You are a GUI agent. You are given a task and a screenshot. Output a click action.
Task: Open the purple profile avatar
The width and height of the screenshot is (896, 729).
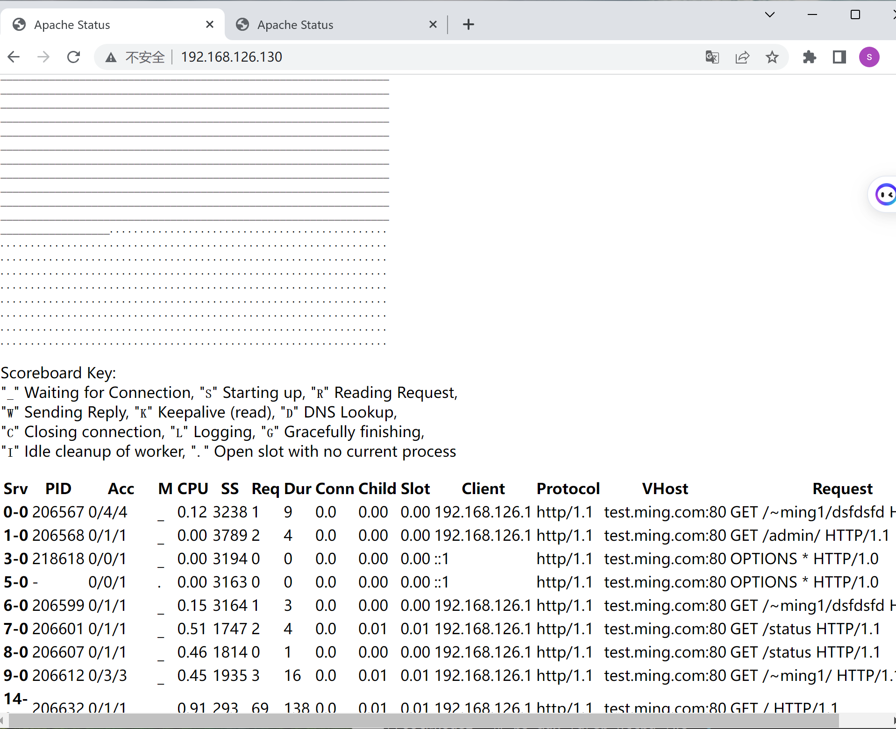coord(869,57)
